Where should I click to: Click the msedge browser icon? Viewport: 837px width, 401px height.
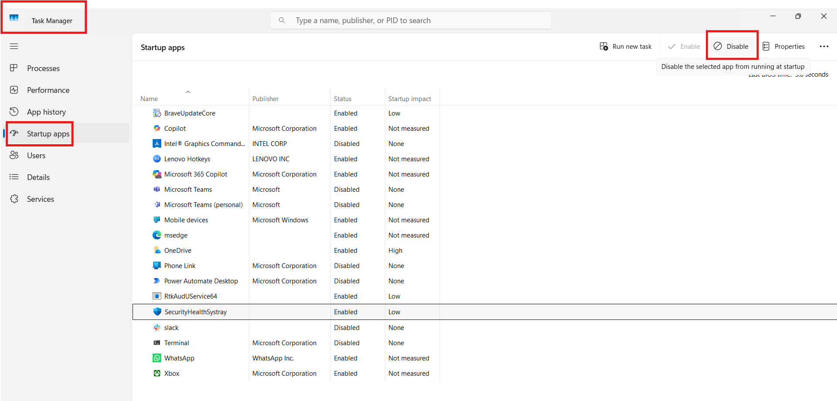point(157,235)
